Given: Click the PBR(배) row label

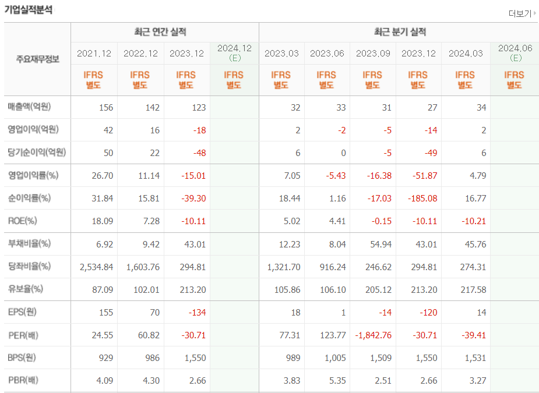Looking at the screenshot, I should pos(23,380).
